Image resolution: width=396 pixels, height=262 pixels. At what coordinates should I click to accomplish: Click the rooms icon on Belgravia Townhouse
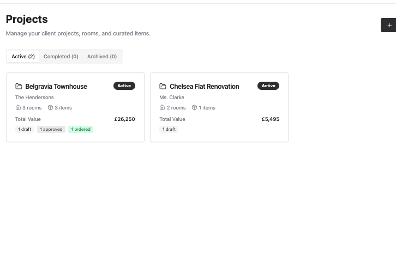point(18,108)
